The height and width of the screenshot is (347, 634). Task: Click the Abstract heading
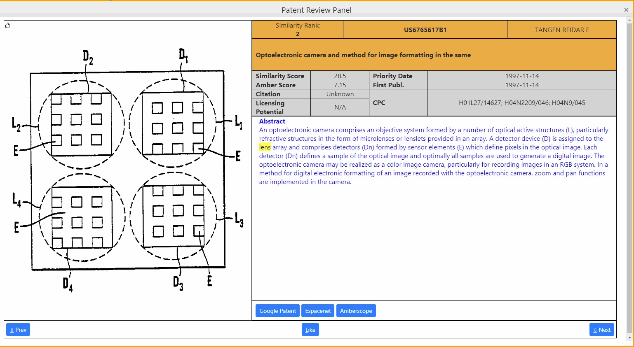click(x=272, y=121)
